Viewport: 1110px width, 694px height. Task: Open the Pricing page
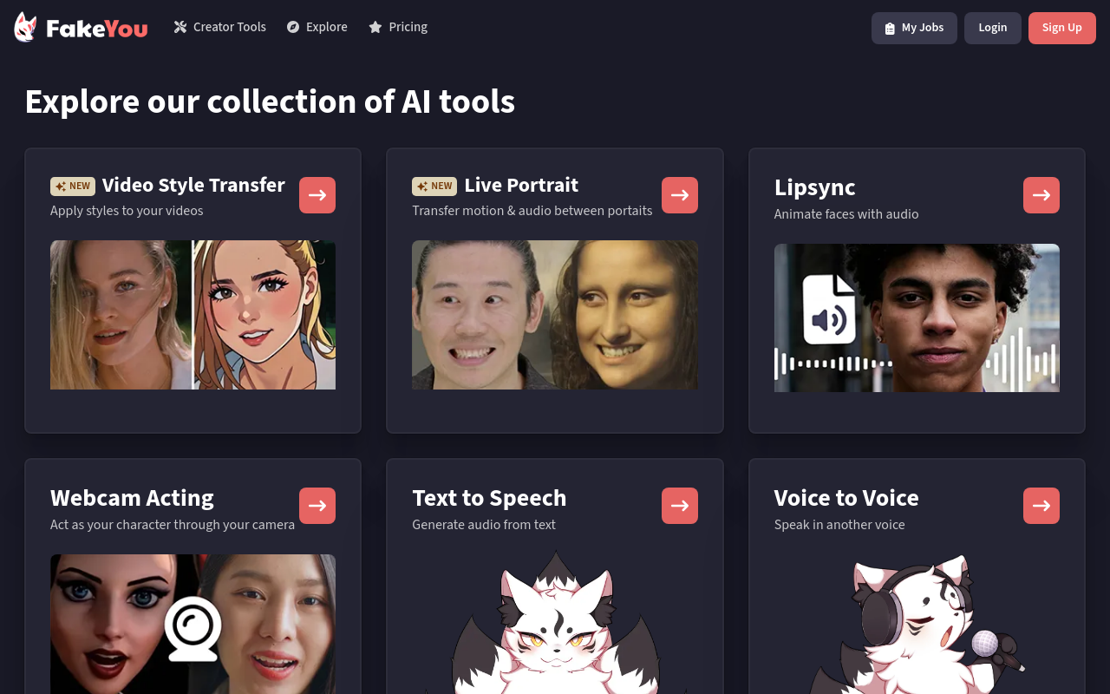coord(398,27)
